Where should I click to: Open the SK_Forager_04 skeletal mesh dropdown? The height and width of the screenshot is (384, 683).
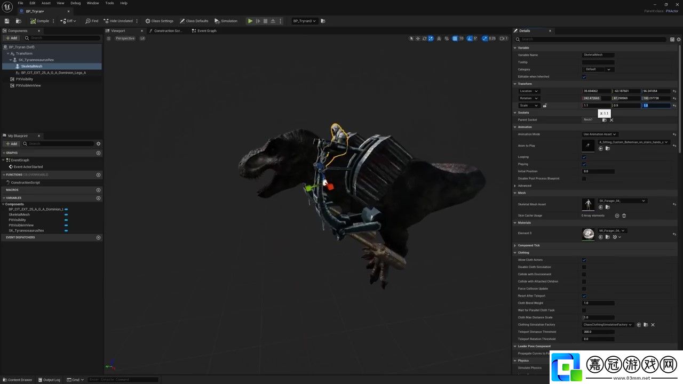[x=622, y=201]
